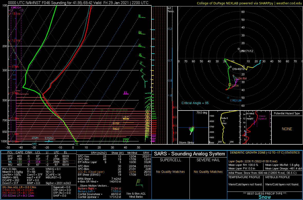This screenshot has height=200, width=303.
Task: Click the Classic Supercell label
Action: click(262, 118)
